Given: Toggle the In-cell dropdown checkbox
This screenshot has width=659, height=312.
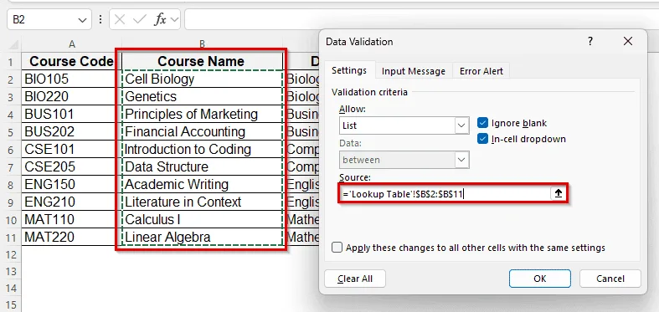Looking at the screenshot, I should pyautogui.click(x=483, y=139).
